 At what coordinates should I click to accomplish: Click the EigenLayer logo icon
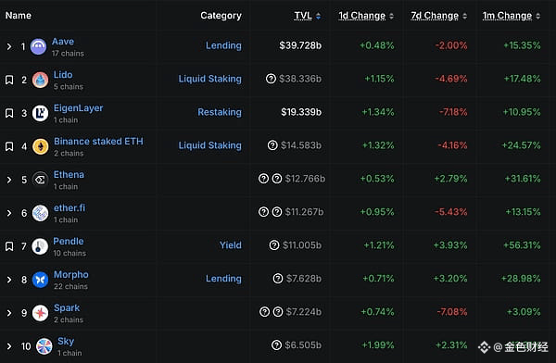[x=40, y=113]
